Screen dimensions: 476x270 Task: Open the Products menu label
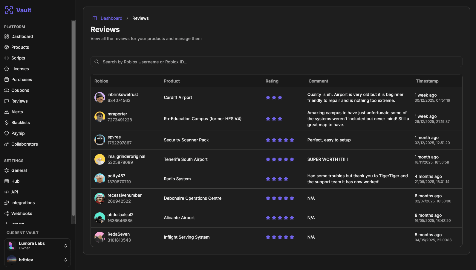pyautogui.click(x=20, y=47)
